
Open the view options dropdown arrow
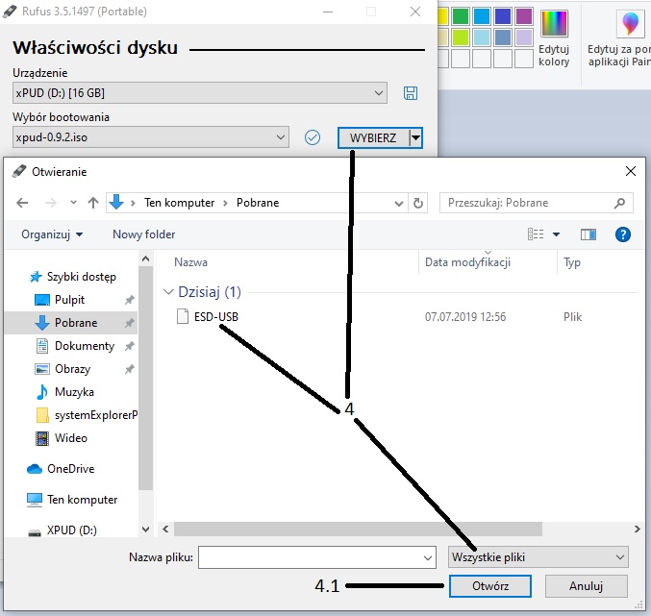(x=556, y=234)
